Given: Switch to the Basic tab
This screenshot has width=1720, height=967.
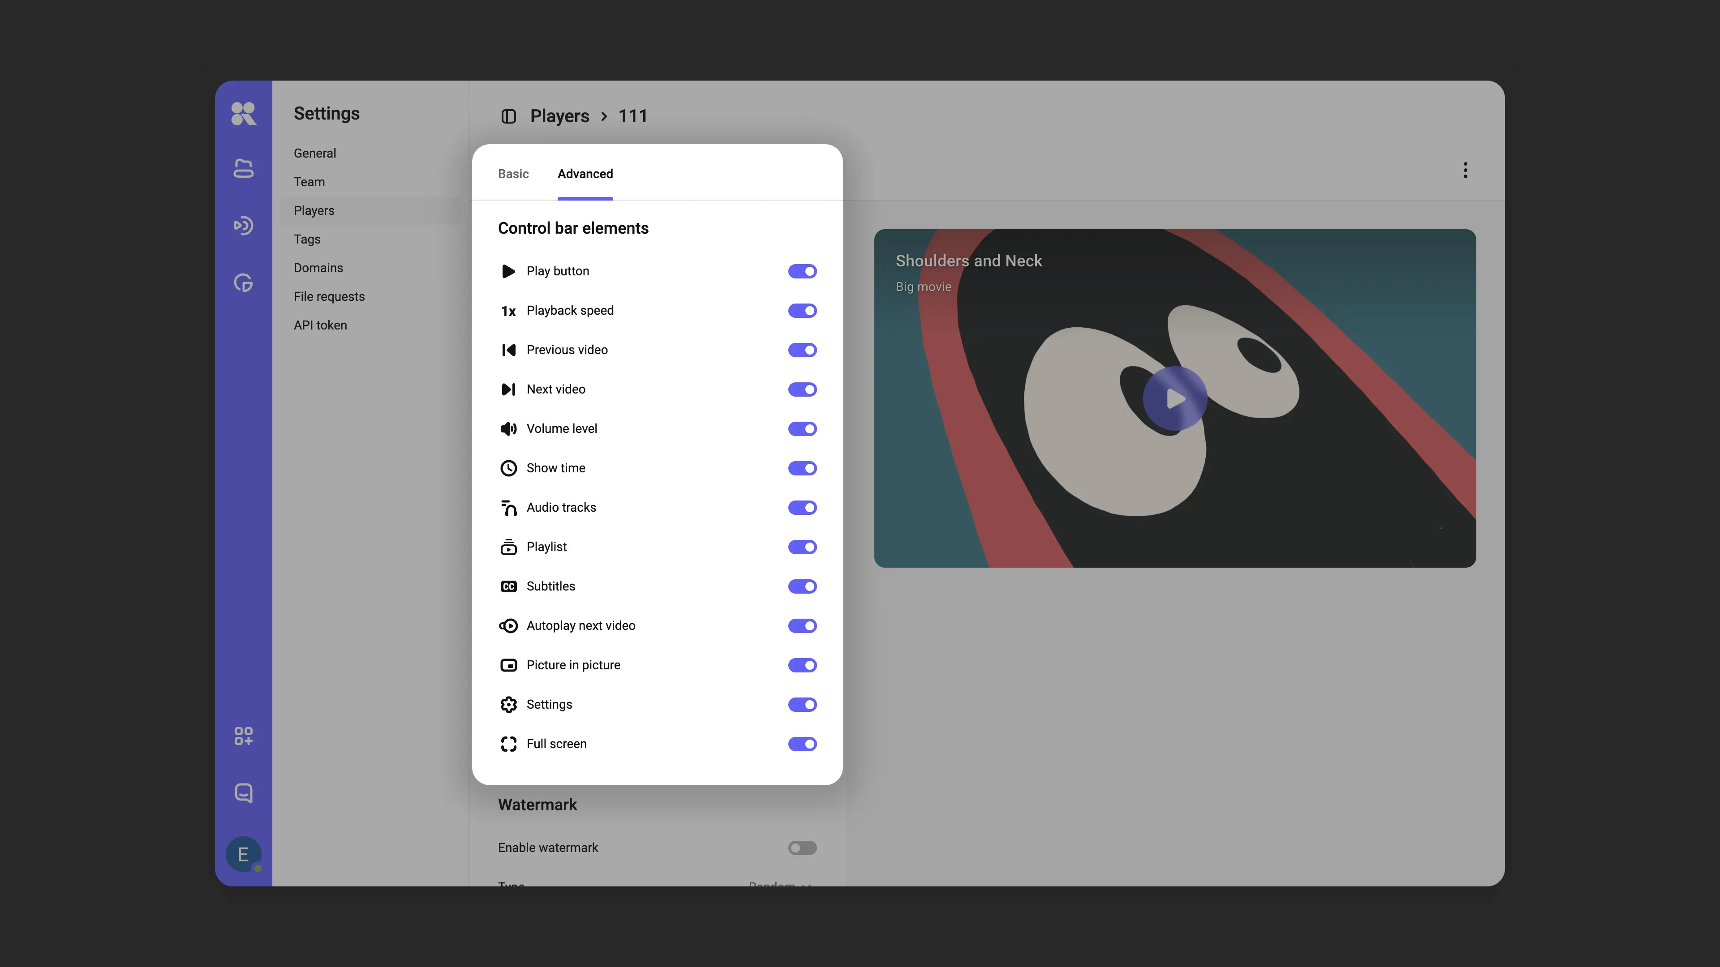Looking at the screenshot, I should (513, 174).
